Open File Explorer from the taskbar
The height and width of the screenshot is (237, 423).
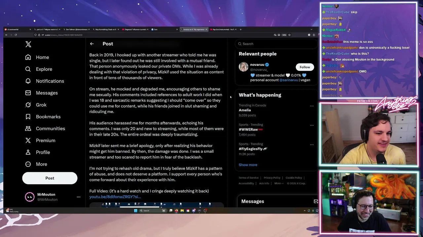(182, 211)
